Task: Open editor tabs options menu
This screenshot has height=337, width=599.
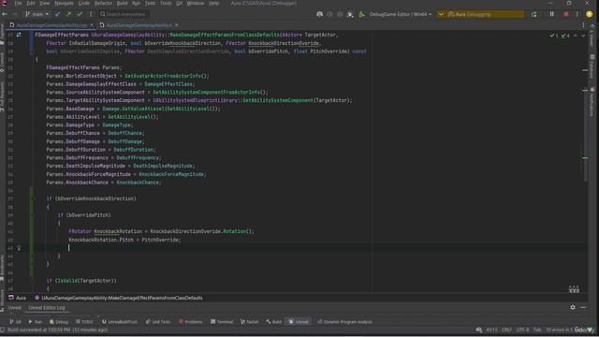Action: tap(583, 25)
